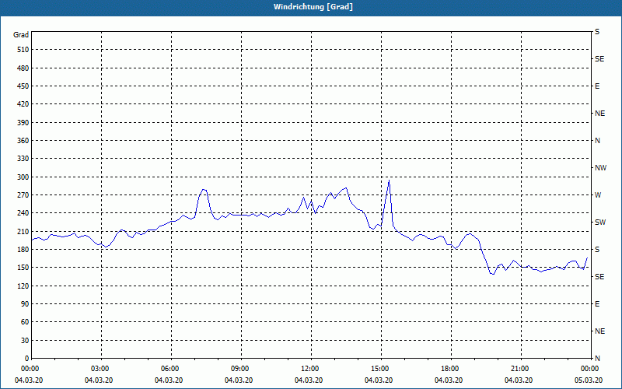Screen dimensions: 622x389
Task: Select the 450 y-axis tick label
Action: pos(23,86)
